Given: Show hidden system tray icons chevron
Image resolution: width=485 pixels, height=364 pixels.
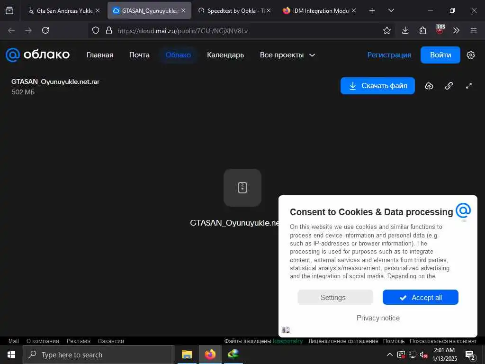Looking at the screenshot, I should [x=390, y=355].
